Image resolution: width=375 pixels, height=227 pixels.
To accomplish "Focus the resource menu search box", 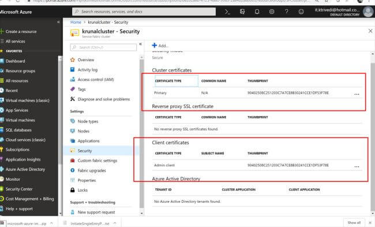I will pos(103,47).
